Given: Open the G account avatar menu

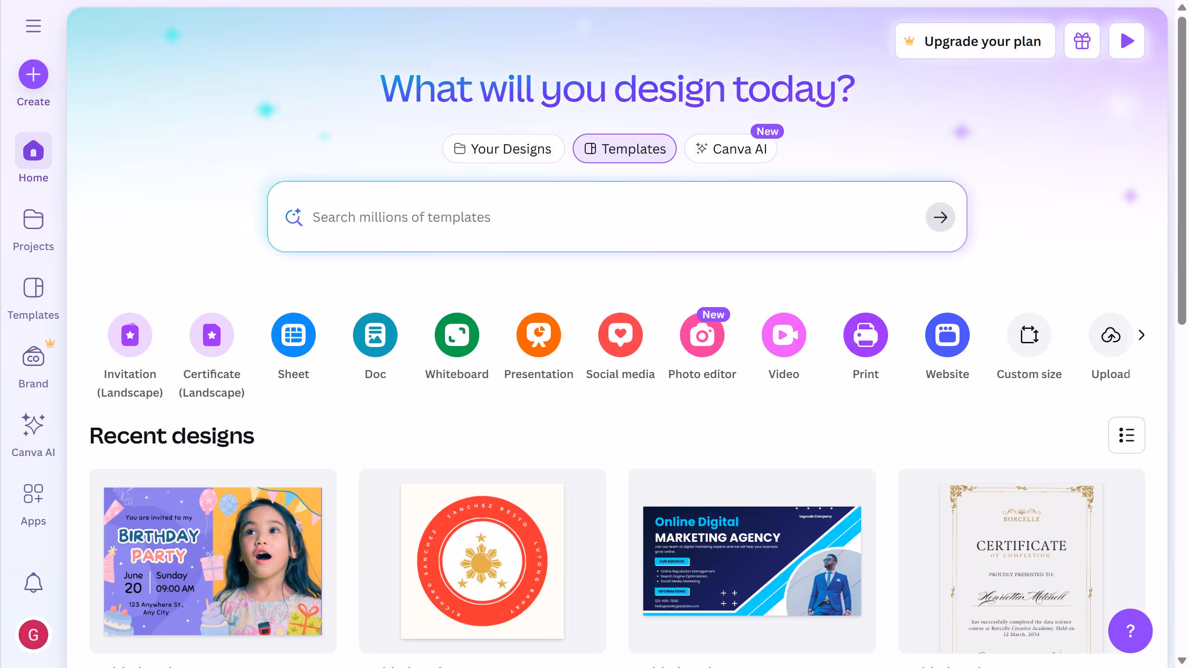Looking at the screenshot, I should (33, 635).
